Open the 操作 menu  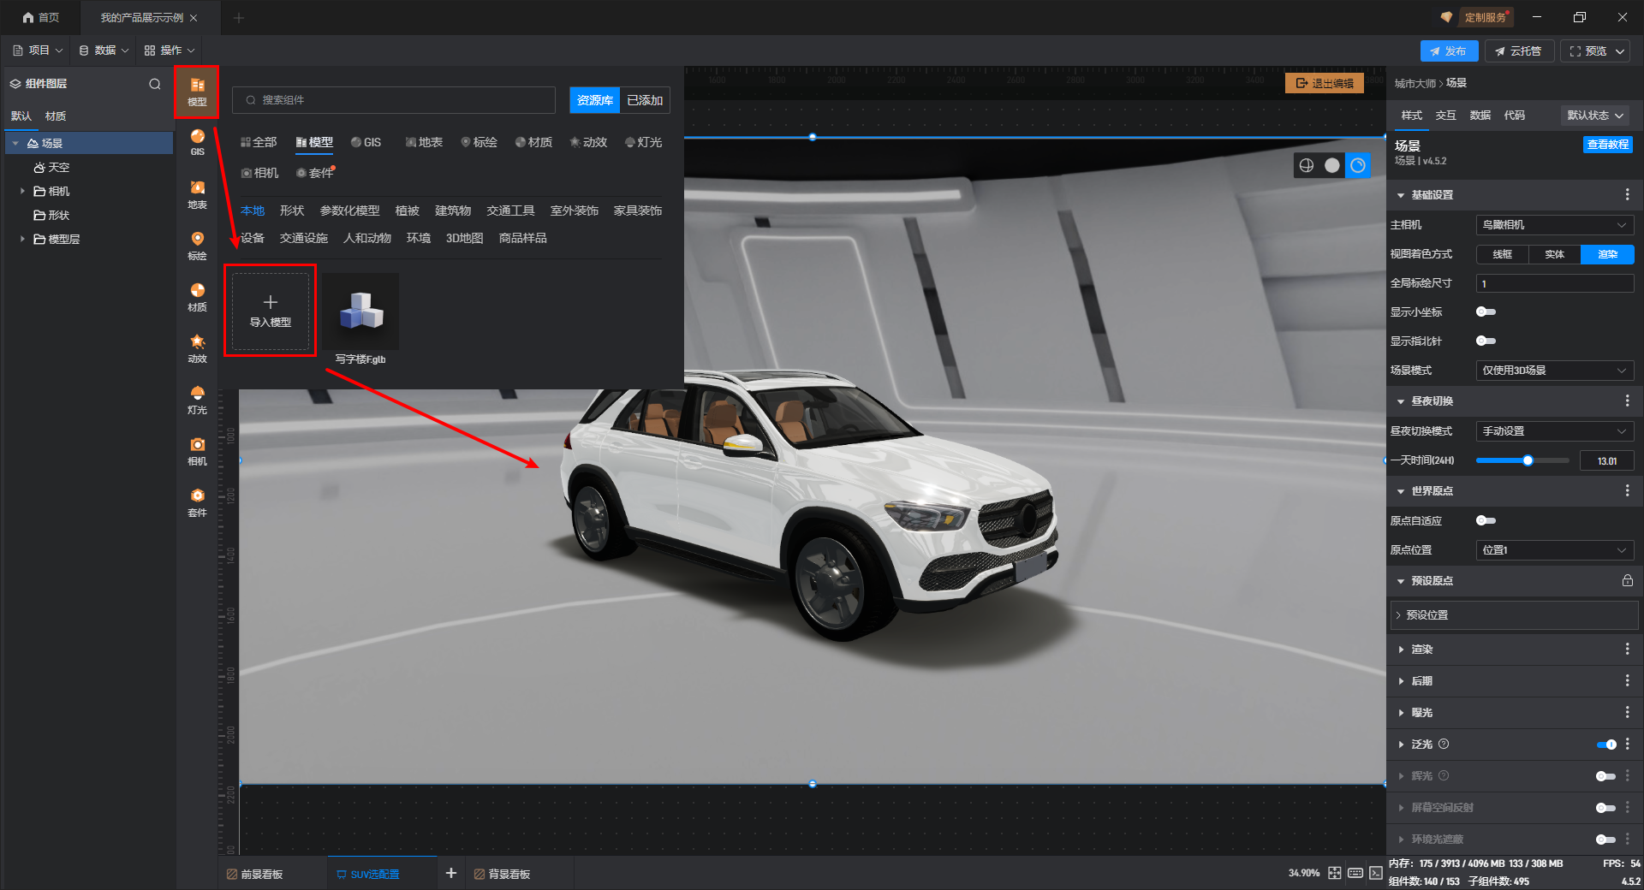click(x=170, y=50)
